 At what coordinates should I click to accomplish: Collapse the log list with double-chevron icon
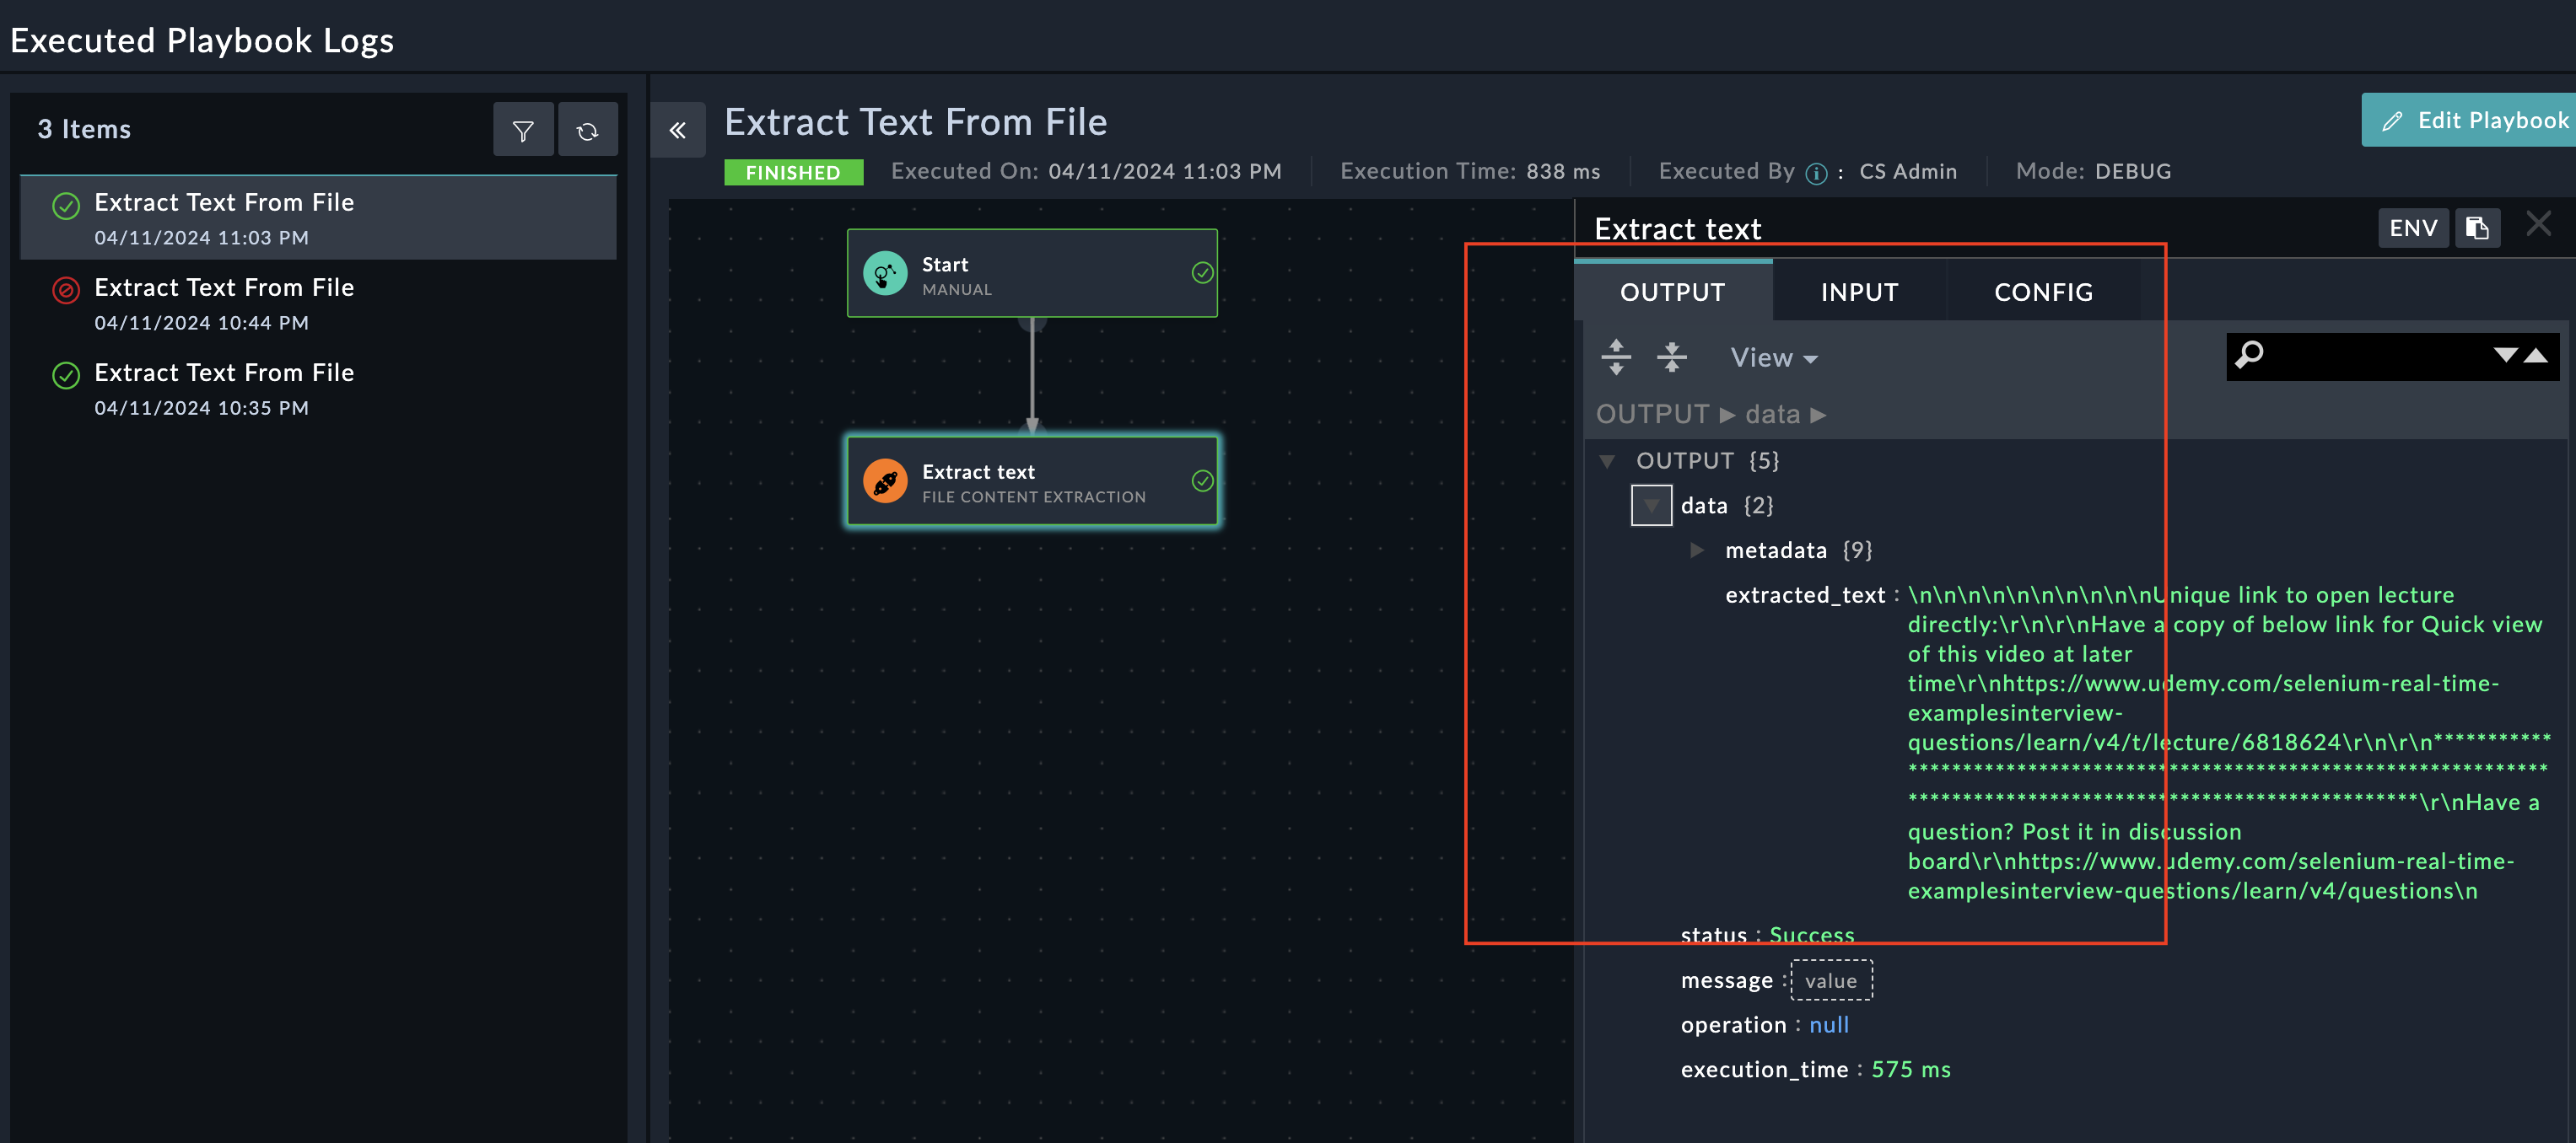677,130
